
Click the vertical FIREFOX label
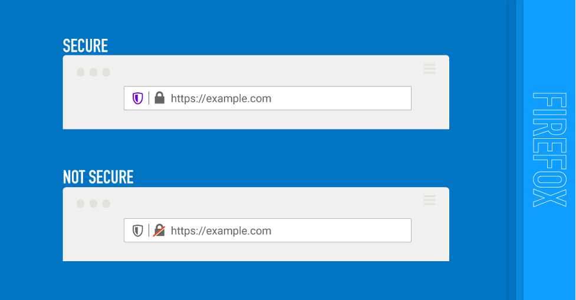549,149
